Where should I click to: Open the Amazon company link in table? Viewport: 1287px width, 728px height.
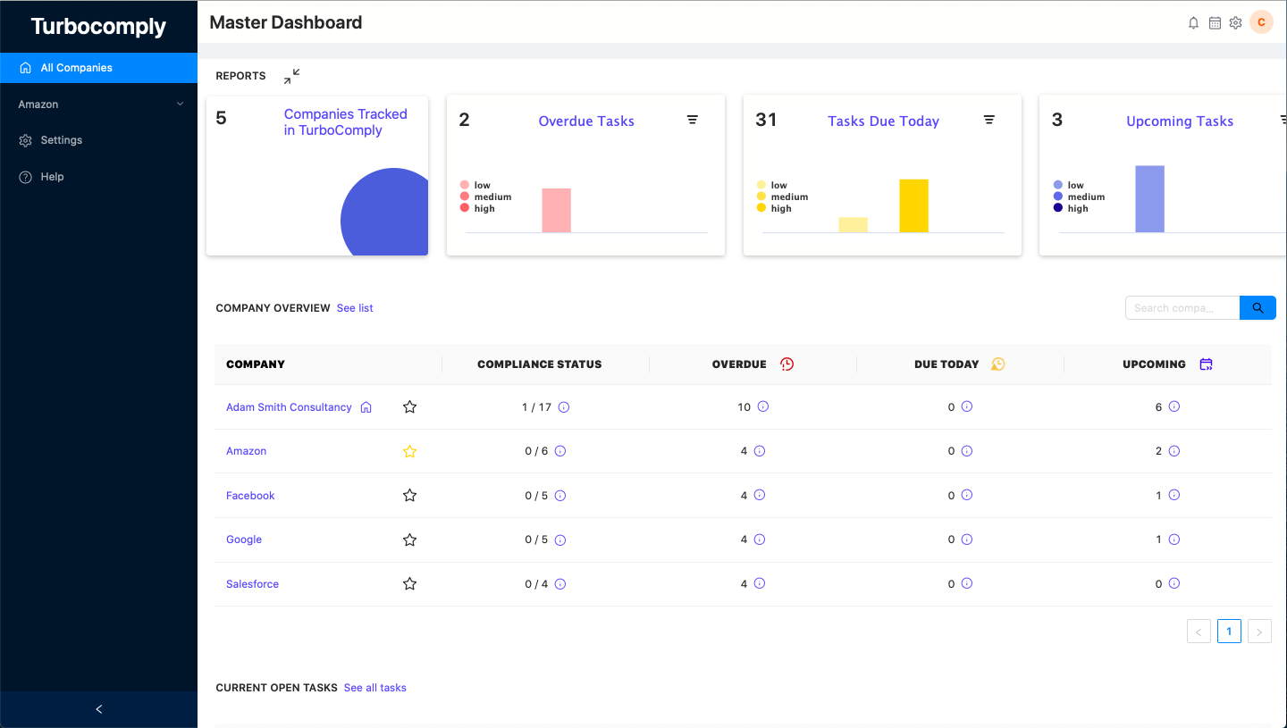pos(247,451)
